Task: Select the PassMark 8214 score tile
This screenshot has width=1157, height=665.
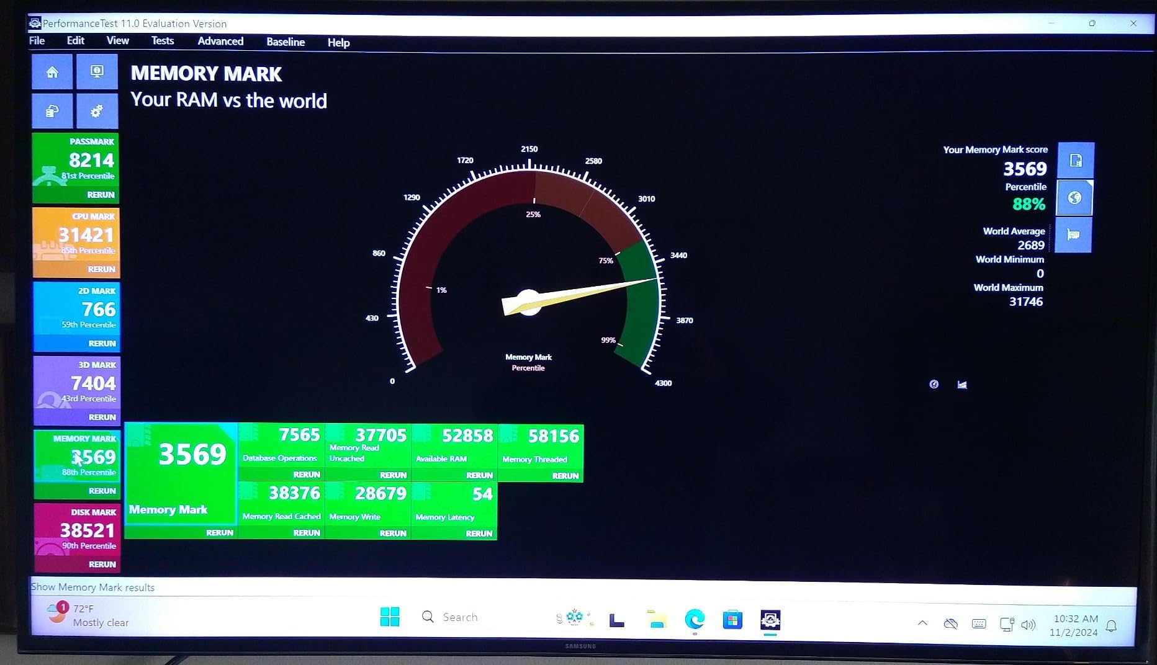Action: 75,160
